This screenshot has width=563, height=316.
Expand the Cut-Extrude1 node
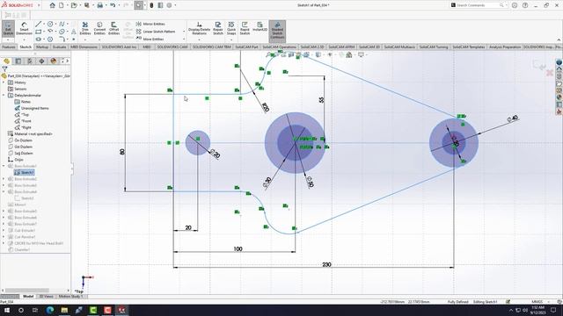[4, 230]
